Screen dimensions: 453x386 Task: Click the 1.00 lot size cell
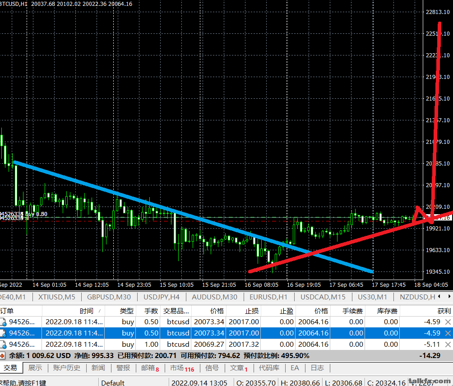[x=152, y=345]
